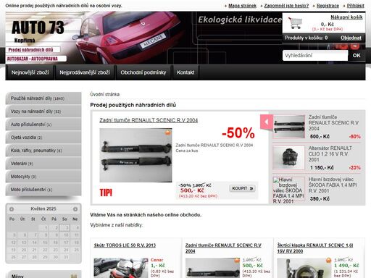This screenshot has width=371, height=278.
Task: Open Alternátor RENAULT CLIO 1,2 16 V item
Action: [330, 154]
